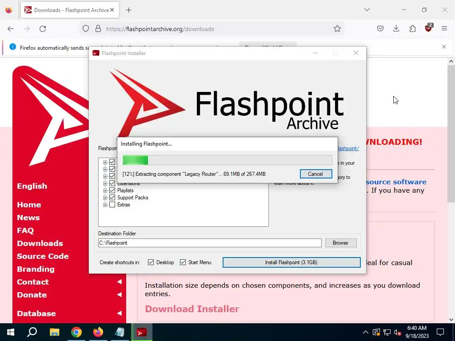Expand the Contact submenu arrow
Viewport: 455px width, 341px height.
coord(119,282)
